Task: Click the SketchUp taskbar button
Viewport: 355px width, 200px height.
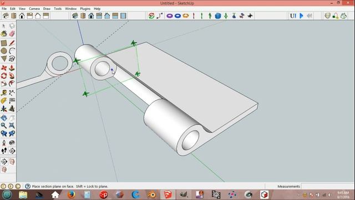Action: coord(168,194)
